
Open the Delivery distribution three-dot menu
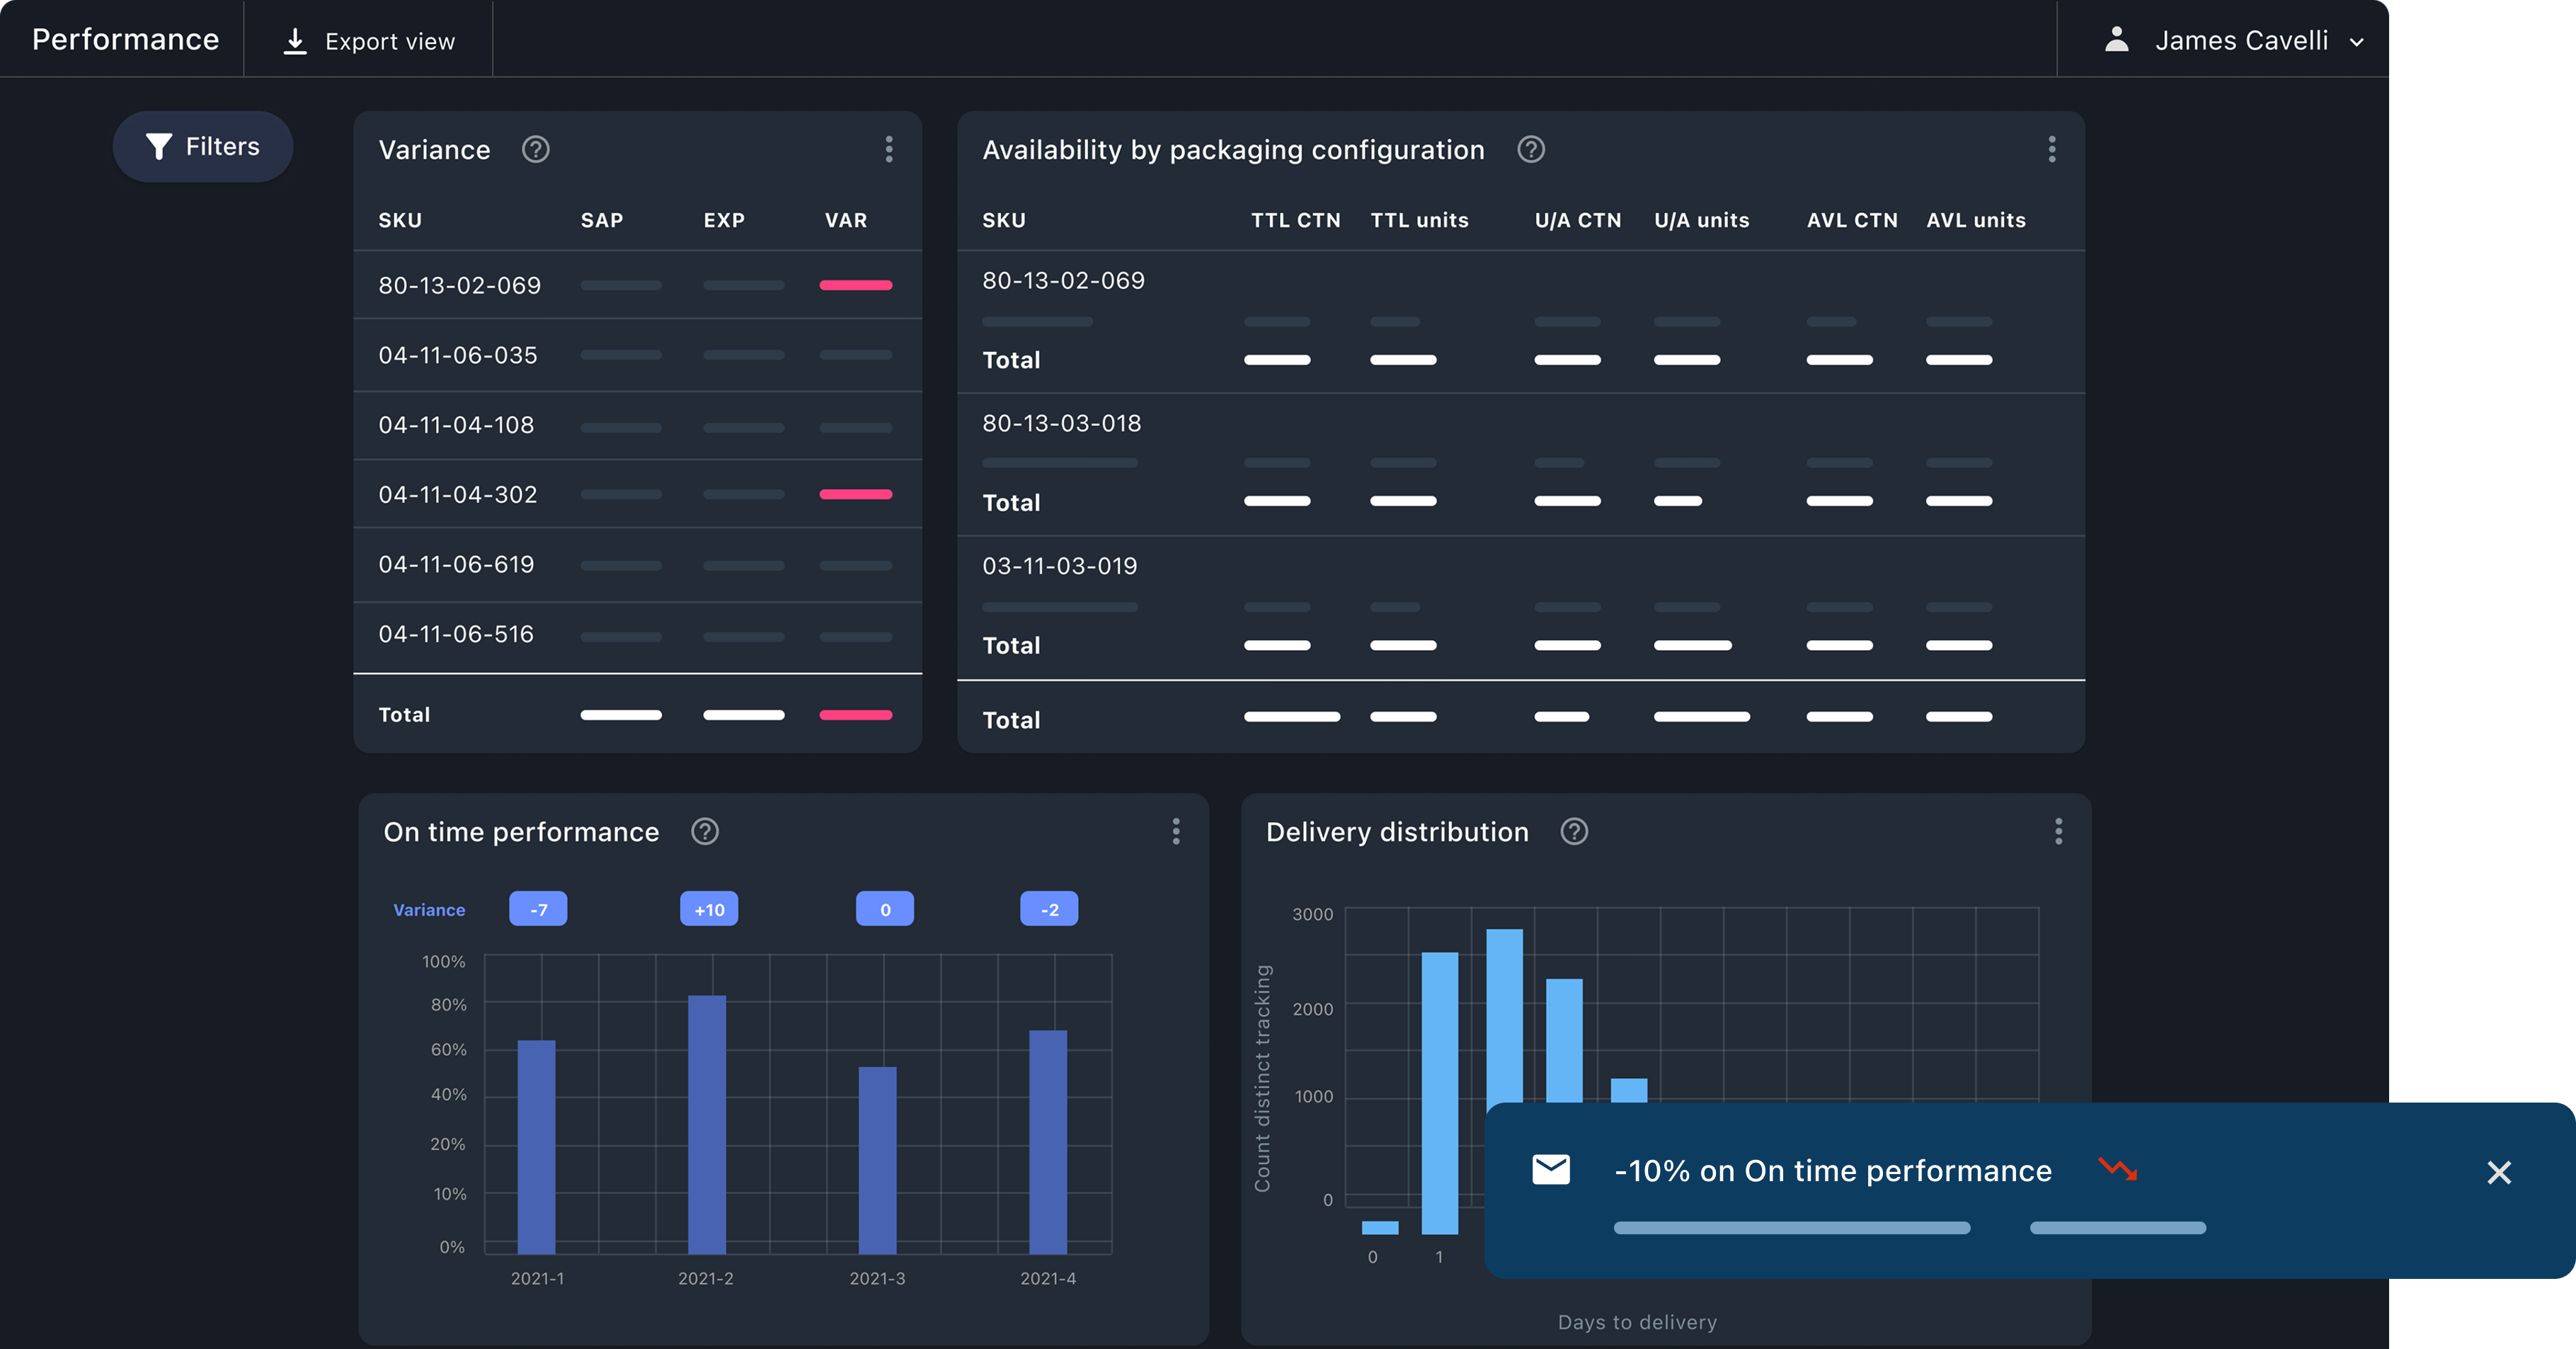[2057, 832]
